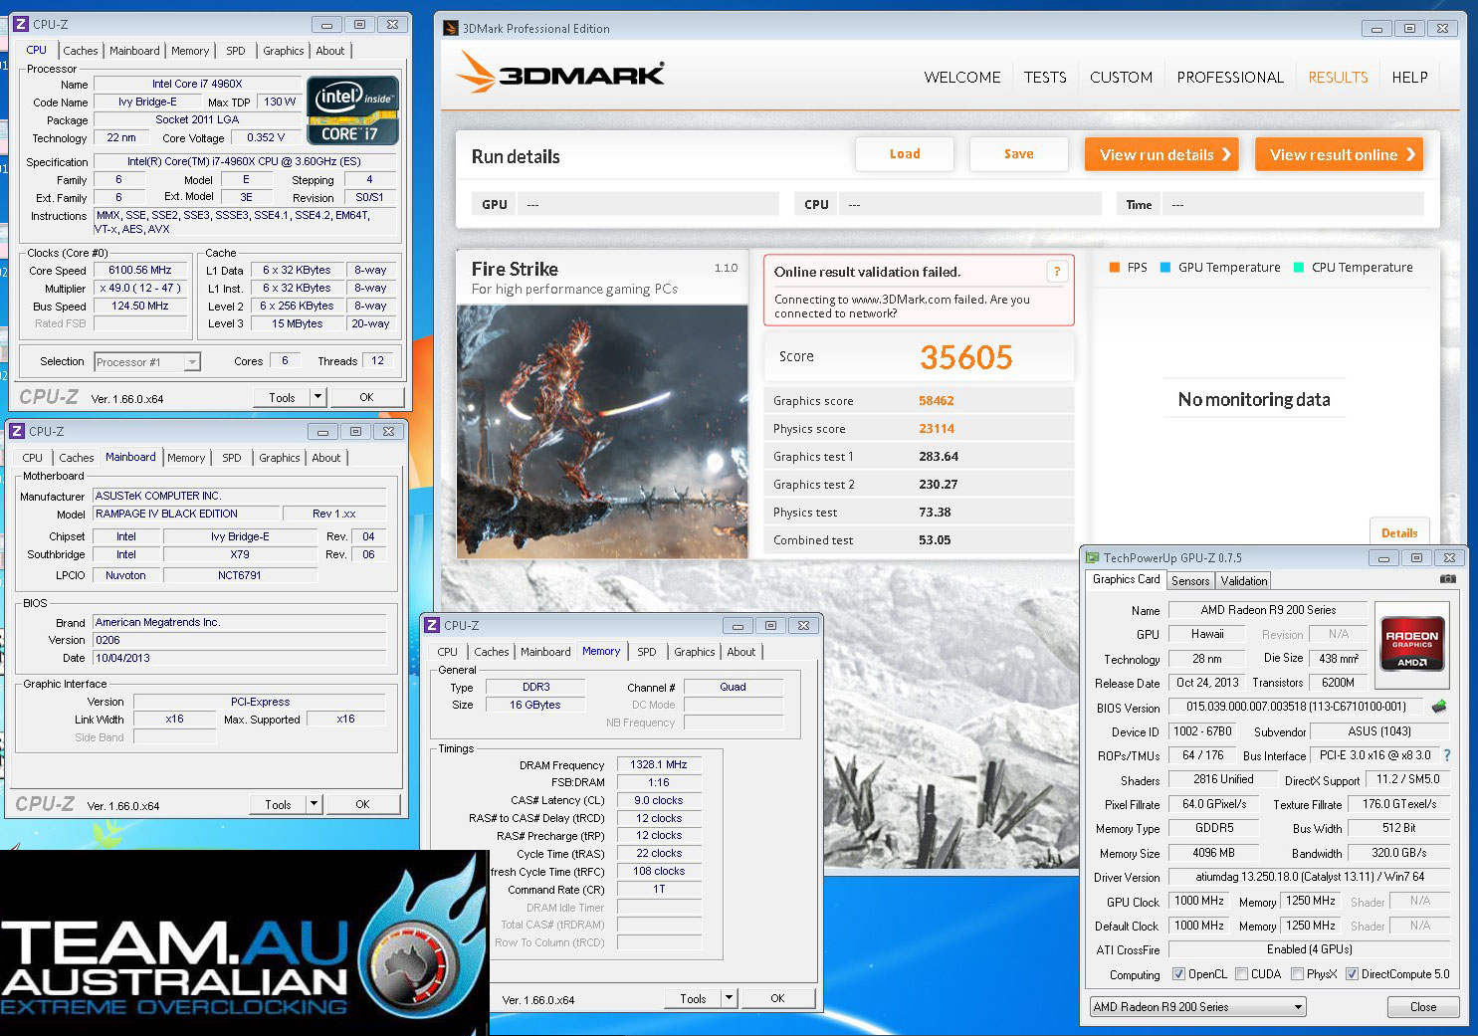Switch to About tab in CPU-Z CPU window
The image size is (1478, 1036).
coord(330,51)
